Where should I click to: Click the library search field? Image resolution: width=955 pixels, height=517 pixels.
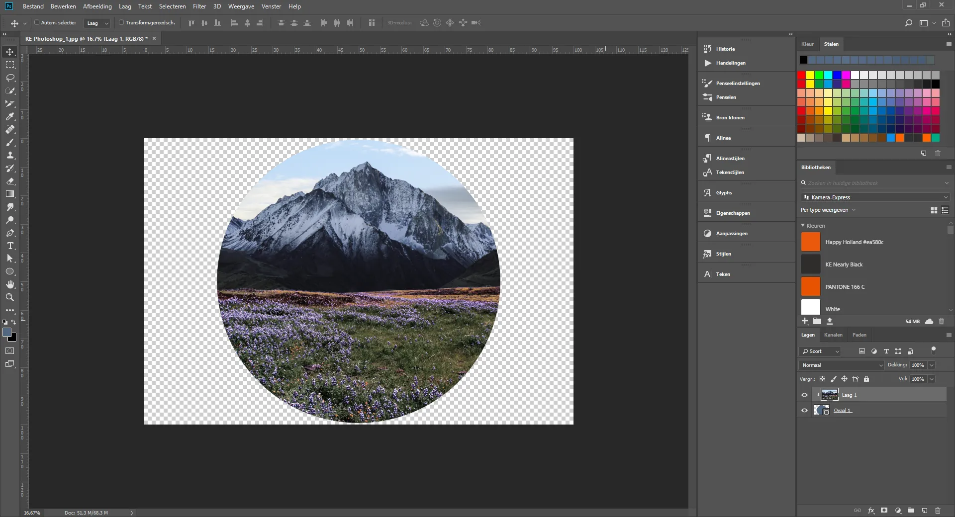pyautogui.click(x=872, y=183)
